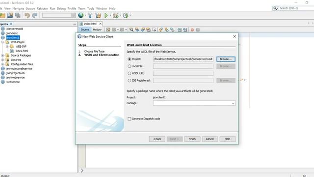Expand the Configuration Files node
314x177 pixels.
[x=2, y=64]
